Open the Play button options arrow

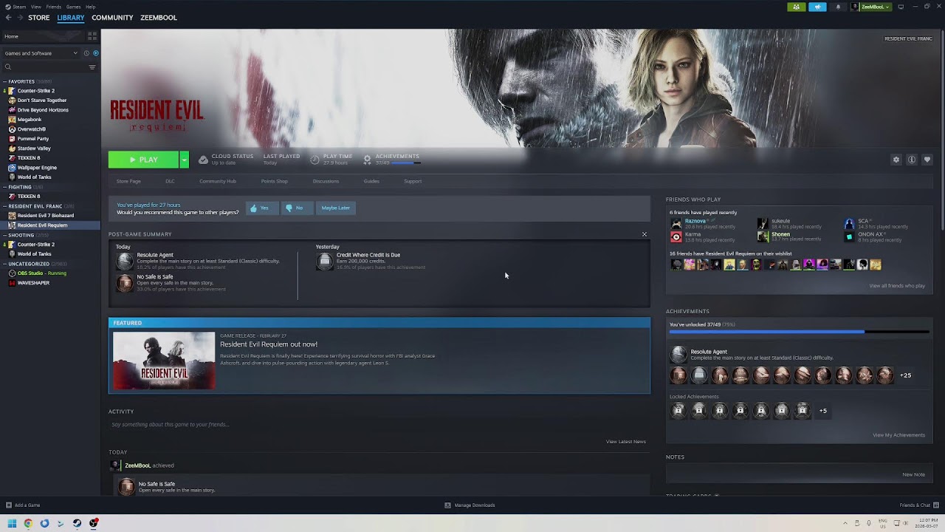point(184,160)
